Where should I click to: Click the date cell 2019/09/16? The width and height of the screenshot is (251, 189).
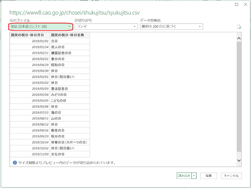(30, 130)
